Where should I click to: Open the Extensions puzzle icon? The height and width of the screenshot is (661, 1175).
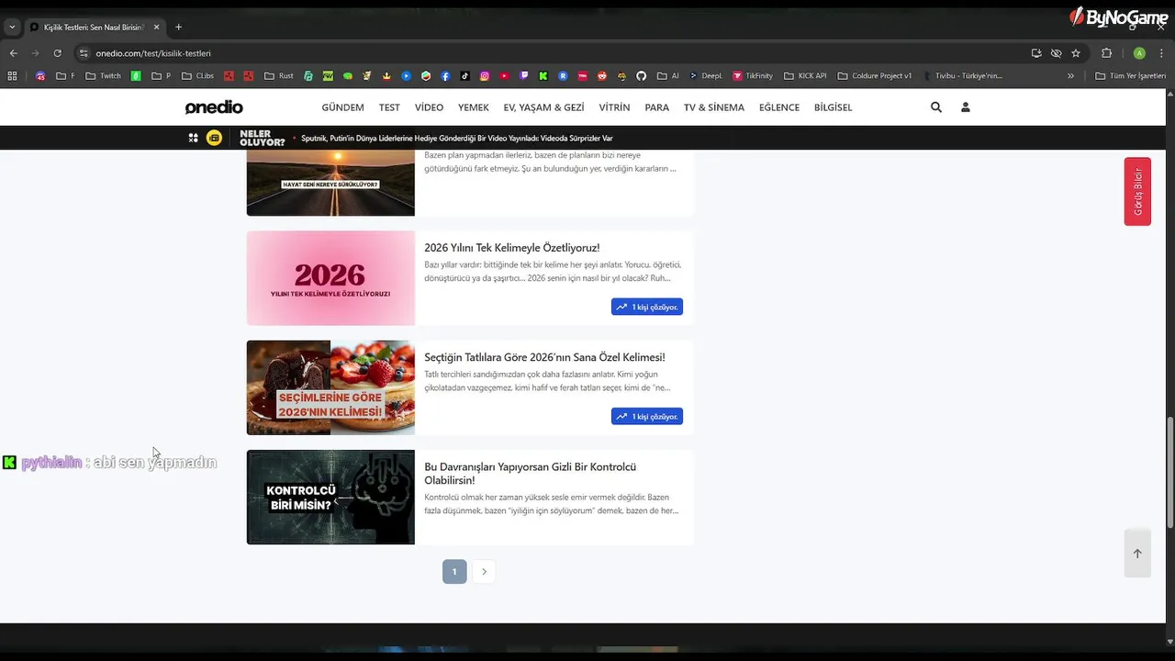[x=1106, y=53]
